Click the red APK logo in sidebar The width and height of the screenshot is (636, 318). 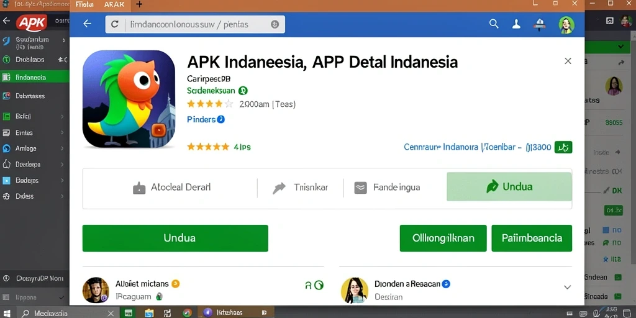pyautogui.click(x=31, y=24)
